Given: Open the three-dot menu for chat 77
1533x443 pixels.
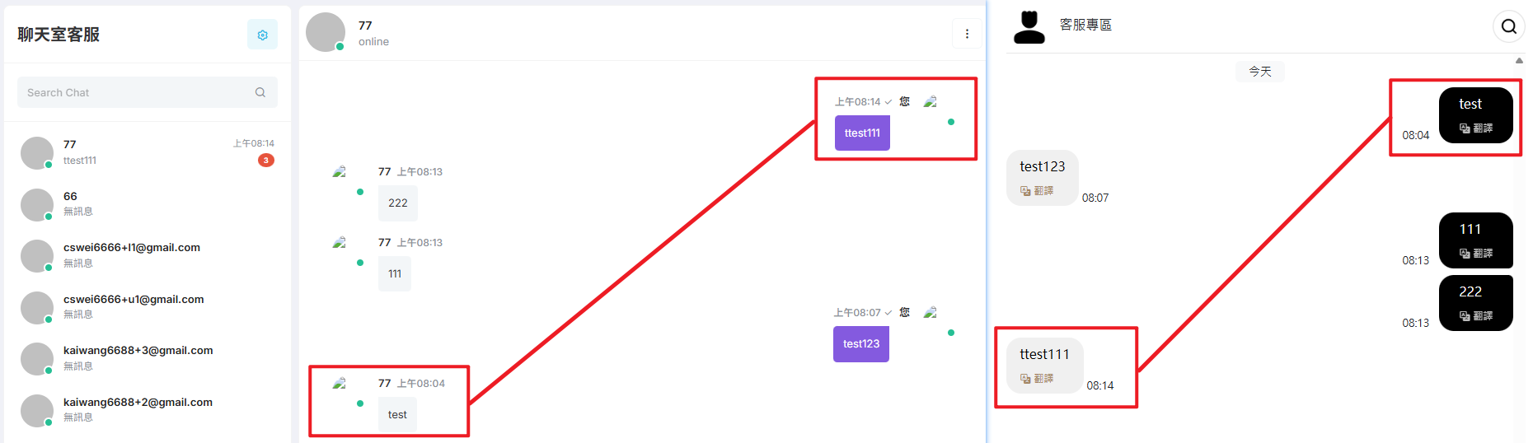Looking at the screenshot, I should click(967, 34).
